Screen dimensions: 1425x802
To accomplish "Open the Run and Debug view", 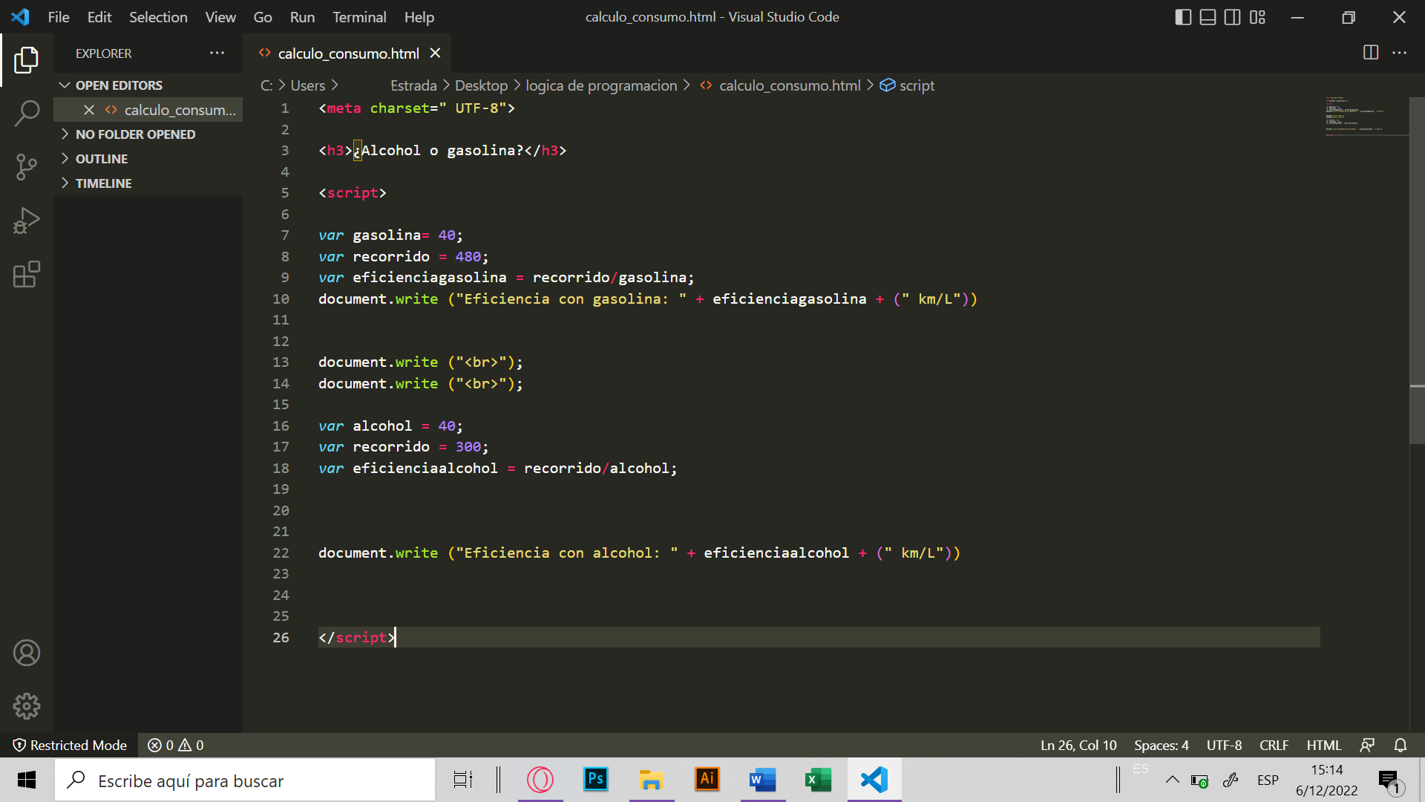I will coord(27,221).
